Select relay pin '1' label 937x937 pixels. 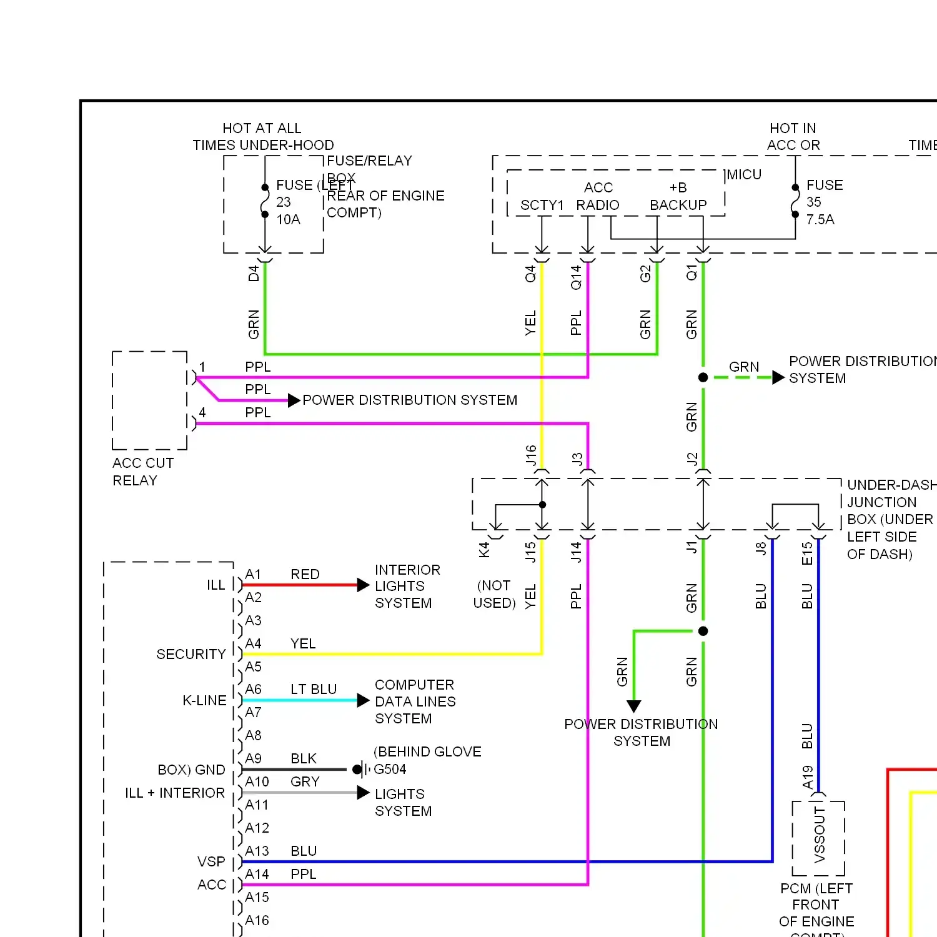[202, 367]
